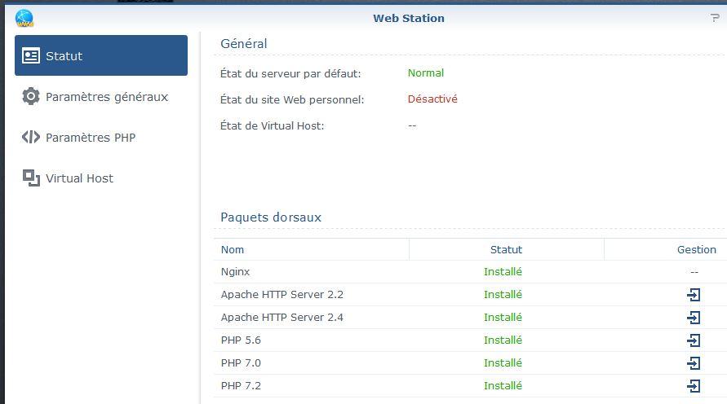Image resolution: width=727 pixels, height=404 pixels.
Task: Click the Web Station window title
Action: click(409, 18)
